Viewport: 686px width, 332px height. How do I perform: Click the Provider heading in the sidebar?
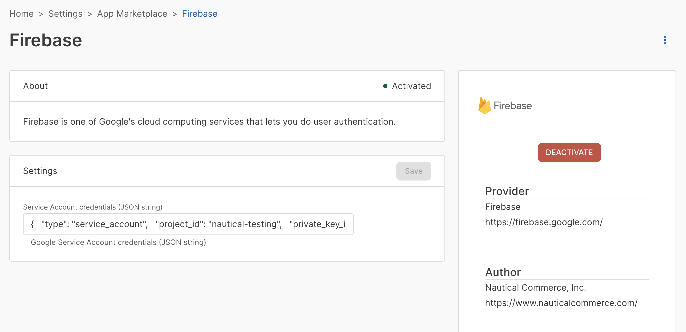click(507, 191)
